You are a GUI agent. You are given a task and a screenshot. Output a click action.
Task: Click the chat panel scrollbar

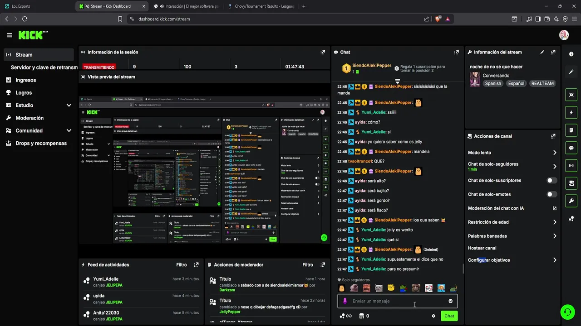463,269
